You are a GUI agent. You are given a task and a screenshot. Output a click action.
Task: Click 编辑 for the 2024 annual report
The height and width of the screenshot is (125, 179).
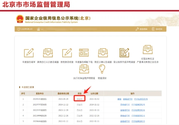pyautogui.click(x=120, y=99)
